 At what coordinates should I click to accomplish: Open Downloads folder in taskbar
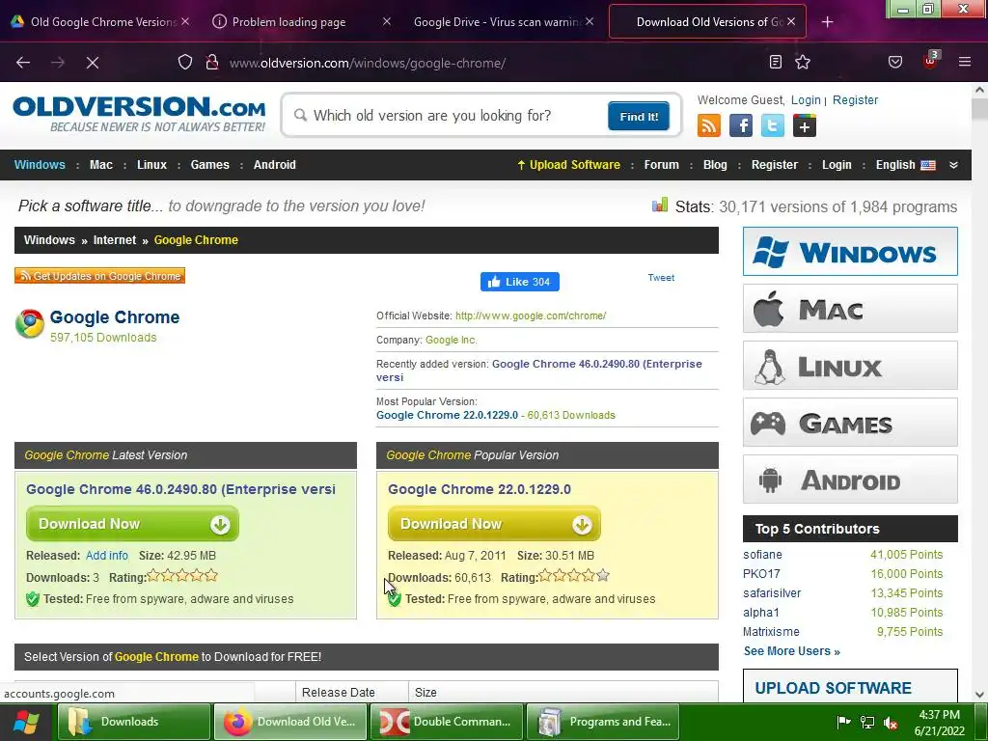click(134, 722)
